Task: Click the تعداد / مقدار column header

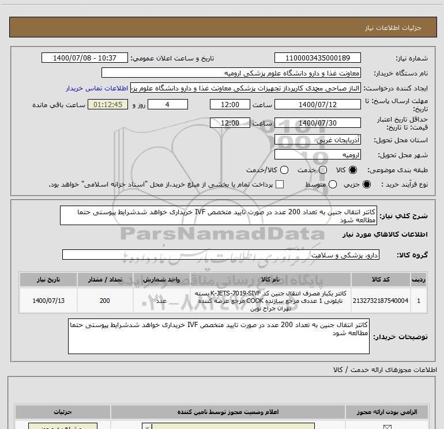Action: (x=105, y=279)
